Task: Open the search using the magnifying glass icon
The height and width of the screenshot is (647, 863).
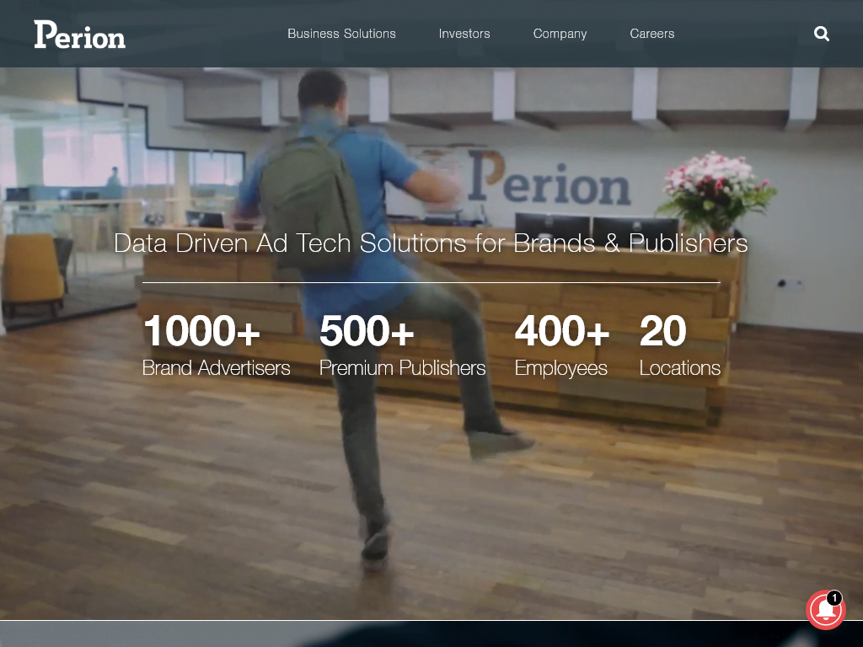Action: [x=822, y=34]
